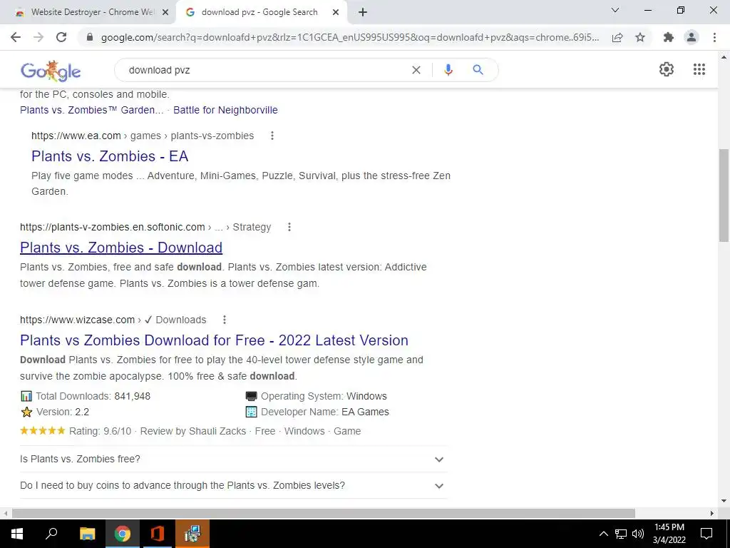The width and height of the screenshot is (730, 548).
Task: Open the Windows Start menu
Action: point(17,534)
